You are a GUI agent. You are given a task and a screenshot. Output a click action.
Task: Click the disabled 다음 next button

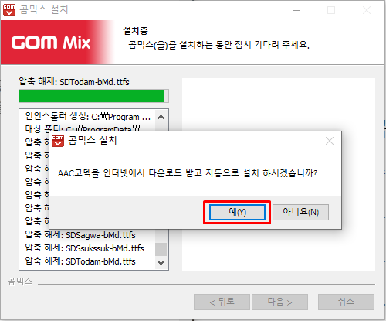coord(279,302)
